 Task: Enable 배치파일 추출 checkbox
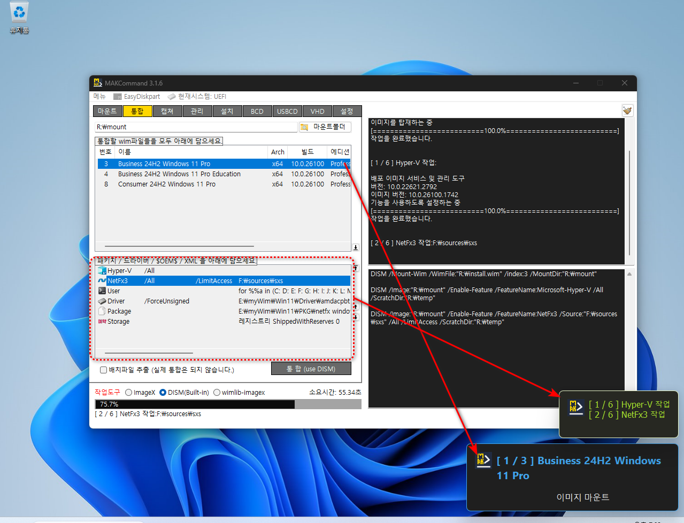point(103,370)
